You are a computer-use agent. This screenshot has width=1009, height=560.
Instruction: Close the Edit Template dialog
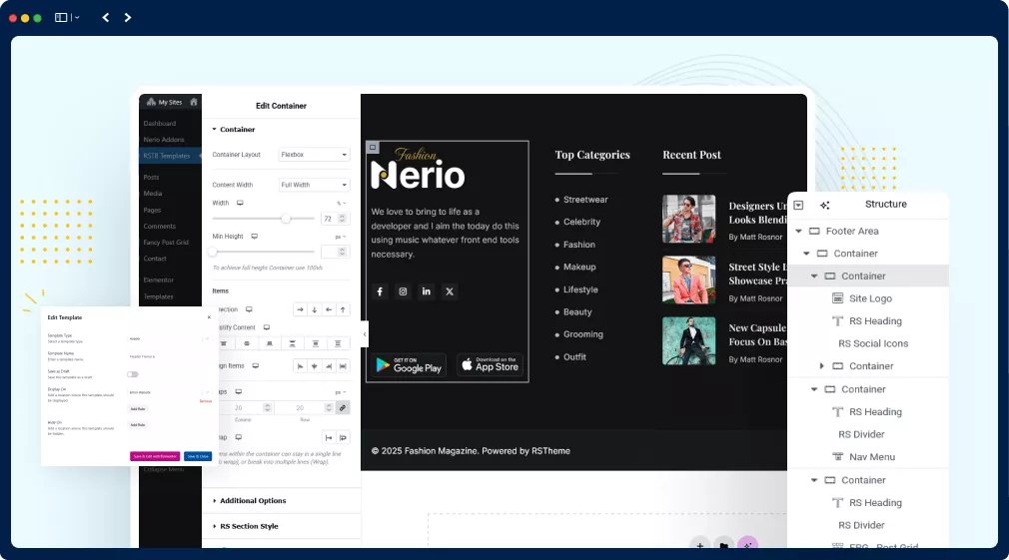(209, 317)
